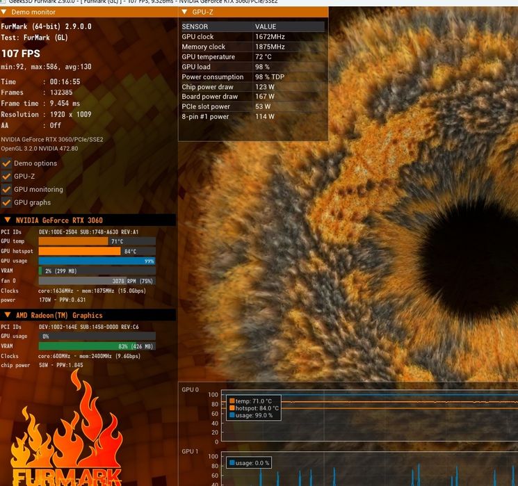This screenshot has height=486, width=518.
Task: Click the GPU temp 71°C bar
Action: [x=97, y=241]
